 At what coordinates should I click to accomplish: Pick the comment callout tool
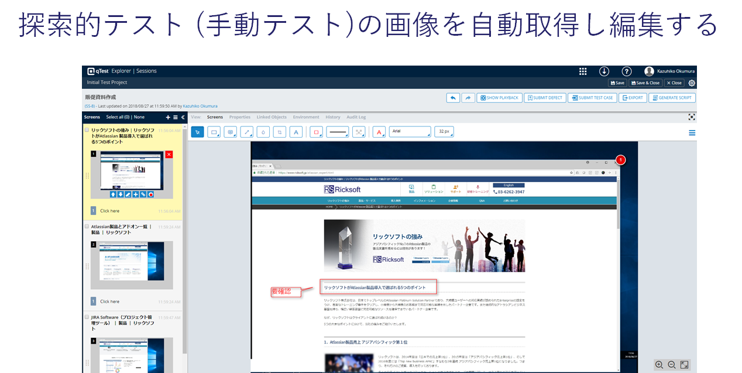coord(231,132)
